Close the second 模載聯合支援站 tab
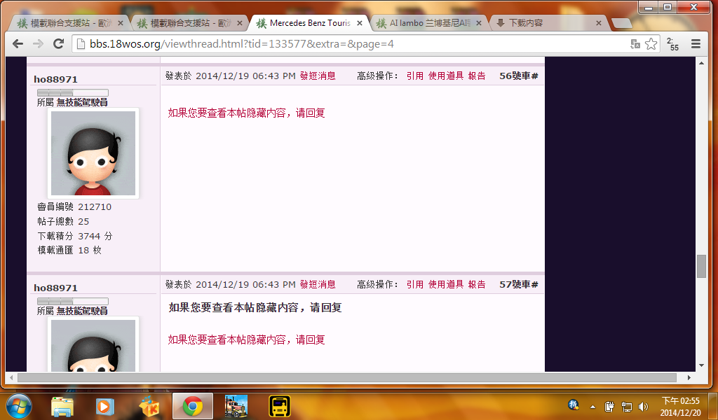718x420 pixels. (240, 23)
